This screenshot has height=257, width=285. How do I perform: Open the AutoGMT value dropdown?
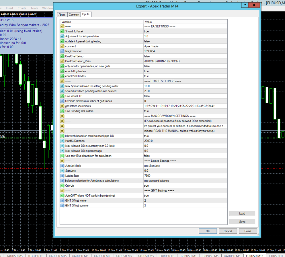tap(185, 196)
